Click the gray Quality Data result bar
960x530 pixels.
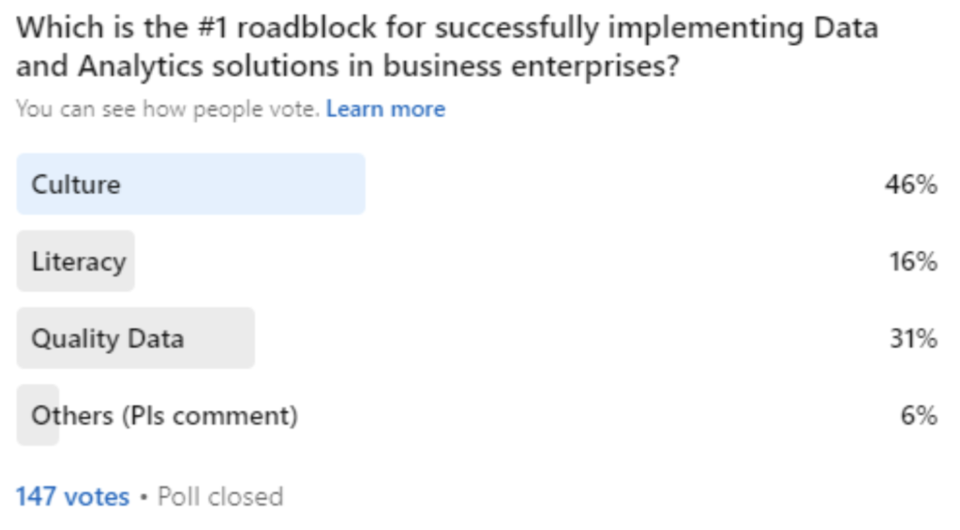[217, 338]
